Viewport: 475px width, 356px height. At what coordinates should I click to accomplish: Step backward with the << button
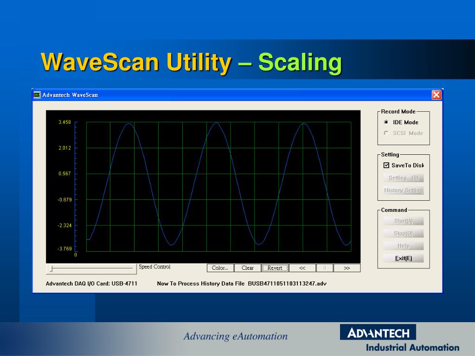click(302, 268)
